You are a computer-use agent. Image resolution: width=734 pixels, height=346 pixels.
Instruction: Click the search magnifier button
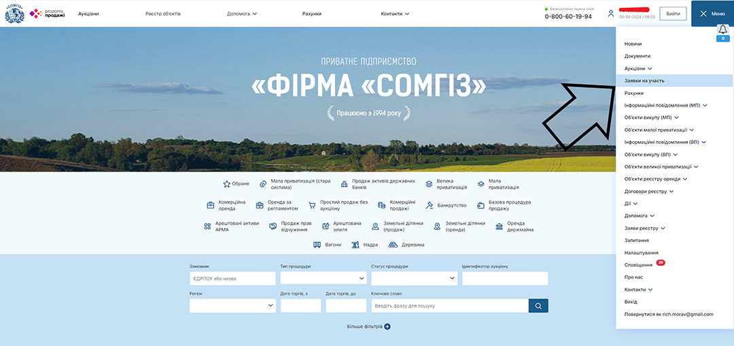click(538, 306)
